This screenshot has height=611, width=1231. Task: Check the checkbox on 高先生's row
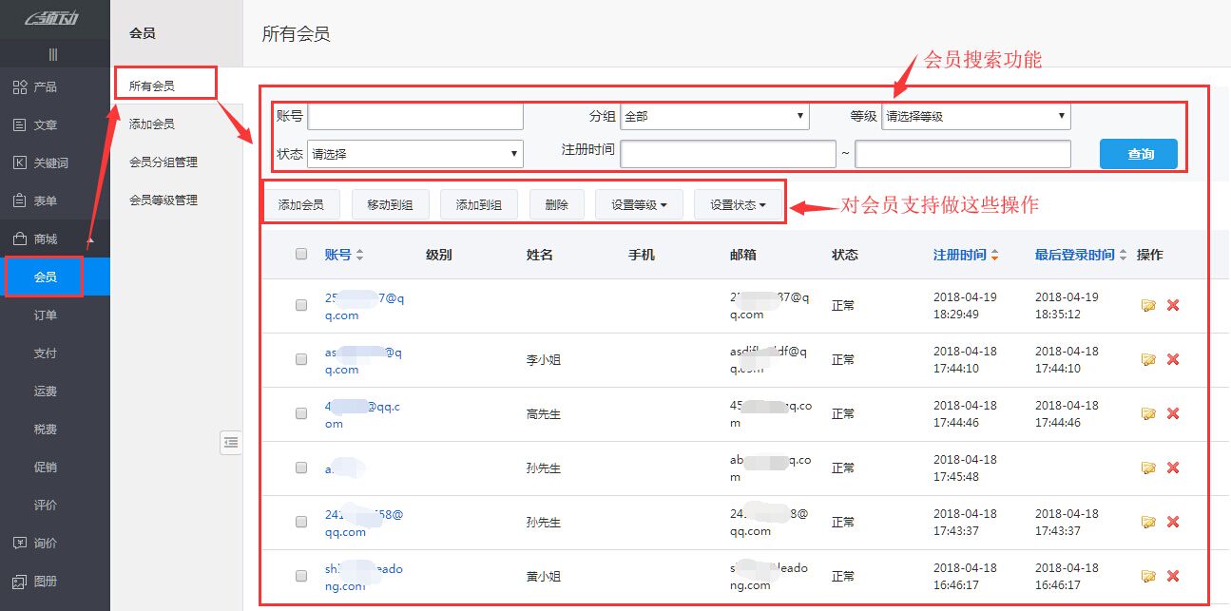(x=301, y=413)
